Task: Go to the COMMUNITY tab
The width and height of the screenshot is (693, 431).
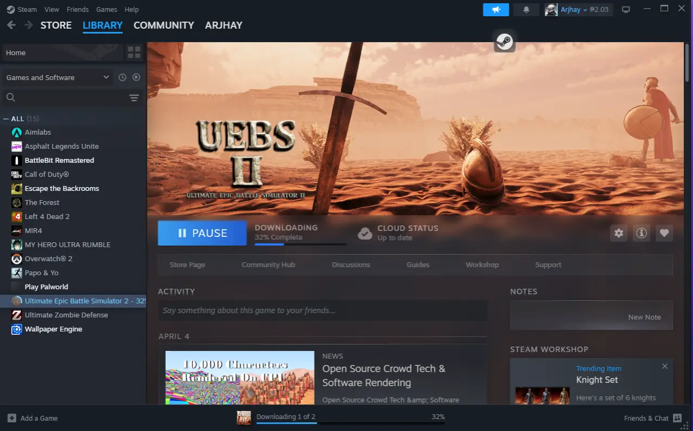Action: click(164, 25)
